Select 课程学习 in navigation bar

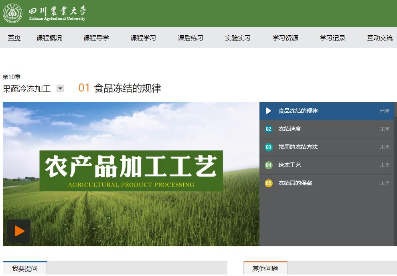(x=143, y=38)
